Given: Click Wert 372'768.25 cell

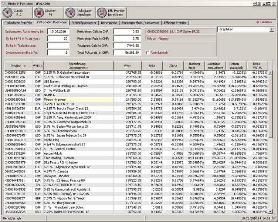Looking at the screenshot, I should tap(128, 73).
